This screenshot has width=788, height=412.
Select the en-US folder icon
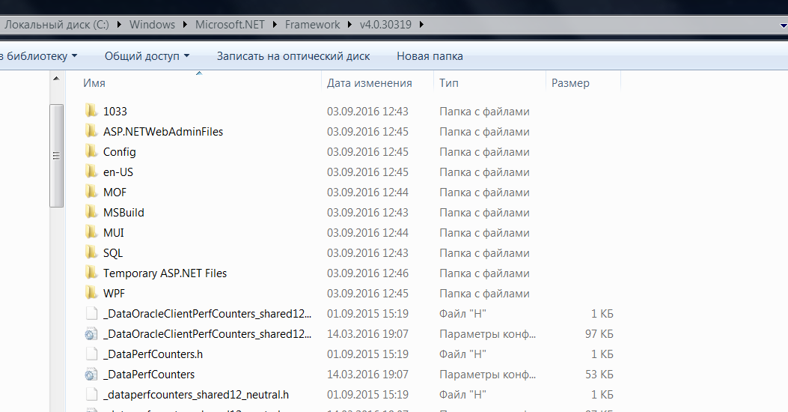(91, 172)
